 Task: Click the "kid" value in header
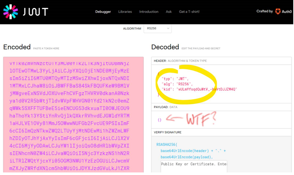coord(207,89)
